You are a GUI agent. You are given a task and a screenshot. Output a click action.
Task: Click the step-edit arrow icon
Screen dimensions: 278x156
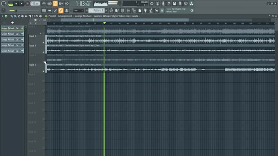tap(49, 11)
